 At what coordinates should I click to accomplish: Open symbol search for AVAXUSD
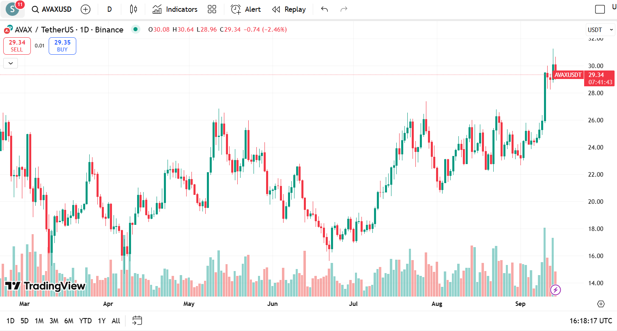(52, 9)
